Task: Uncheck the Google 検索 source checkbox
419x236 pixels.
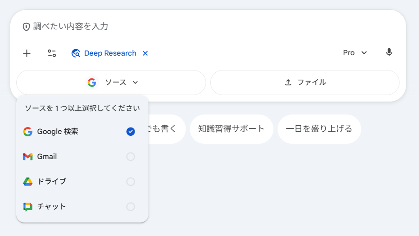Action: click(x=130, y=132)
